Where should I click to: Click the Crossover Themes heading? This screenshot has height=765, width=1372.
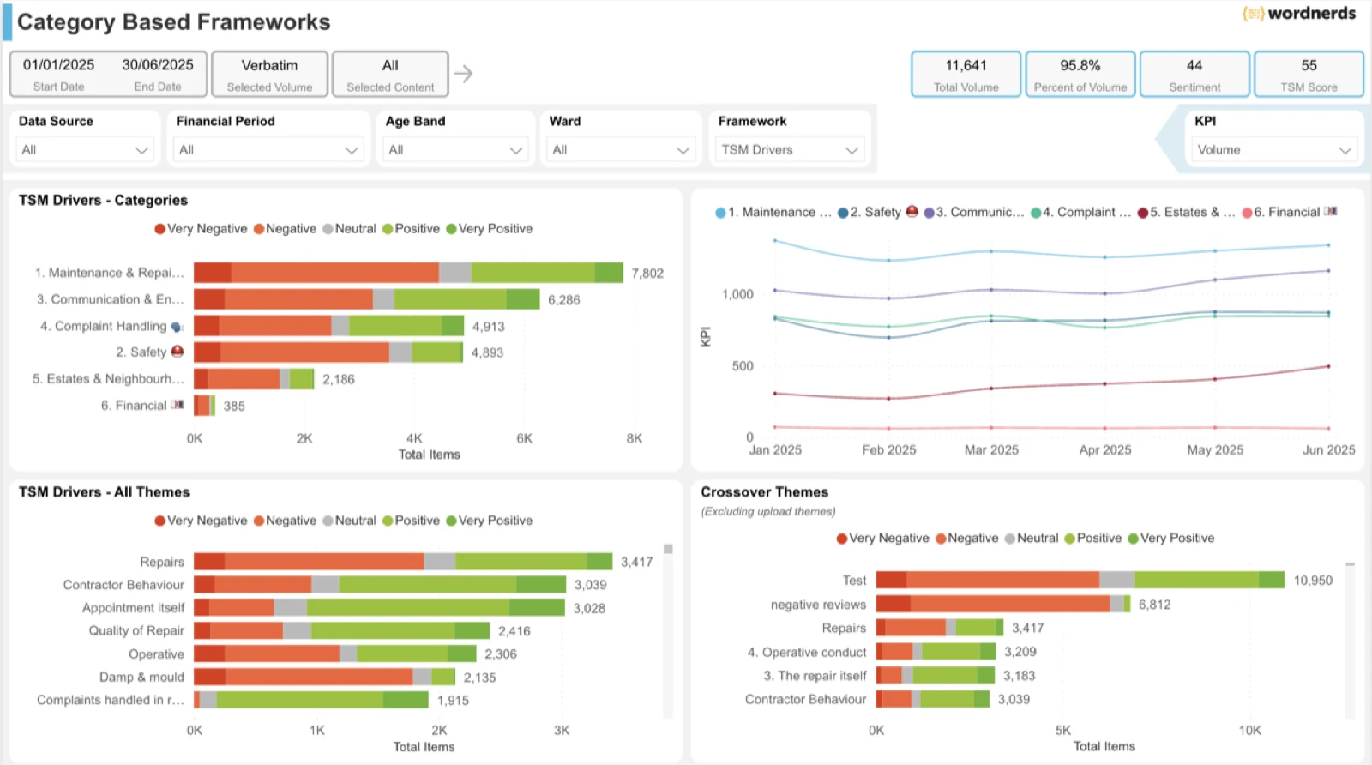(765, 492)
